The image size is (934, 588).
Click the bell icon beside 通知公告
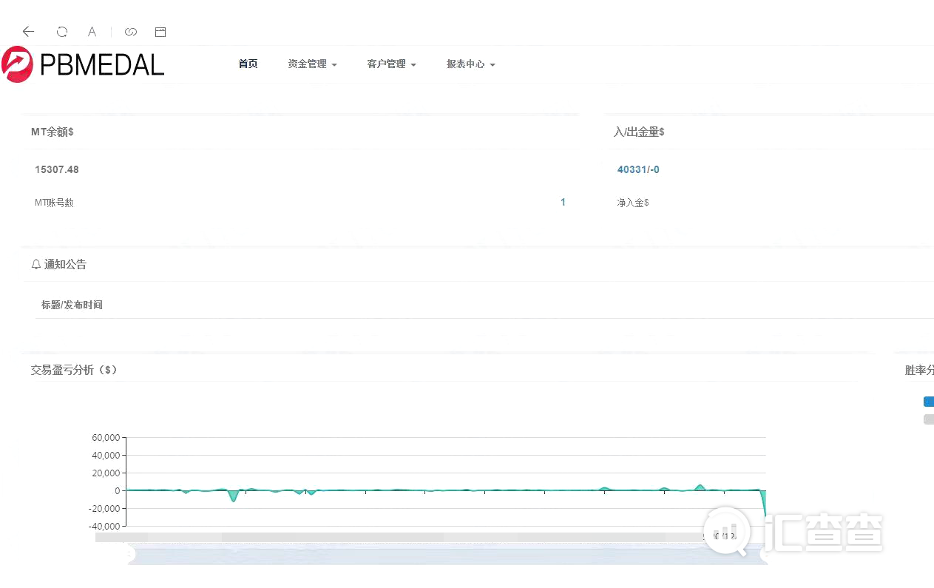[36, 264]
